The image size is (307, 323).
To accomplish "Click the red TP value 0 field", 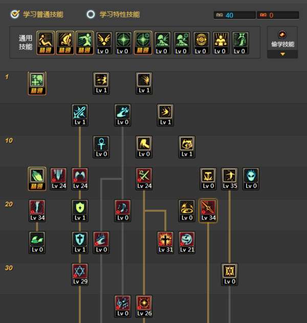I will click(278, 15).
